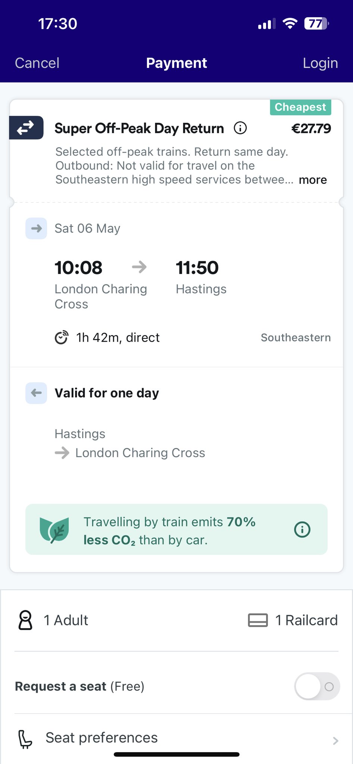This screenshot has height=764, width=353.
Task: Tap the seat preferences chair icon
Action: tap(25, 739)
